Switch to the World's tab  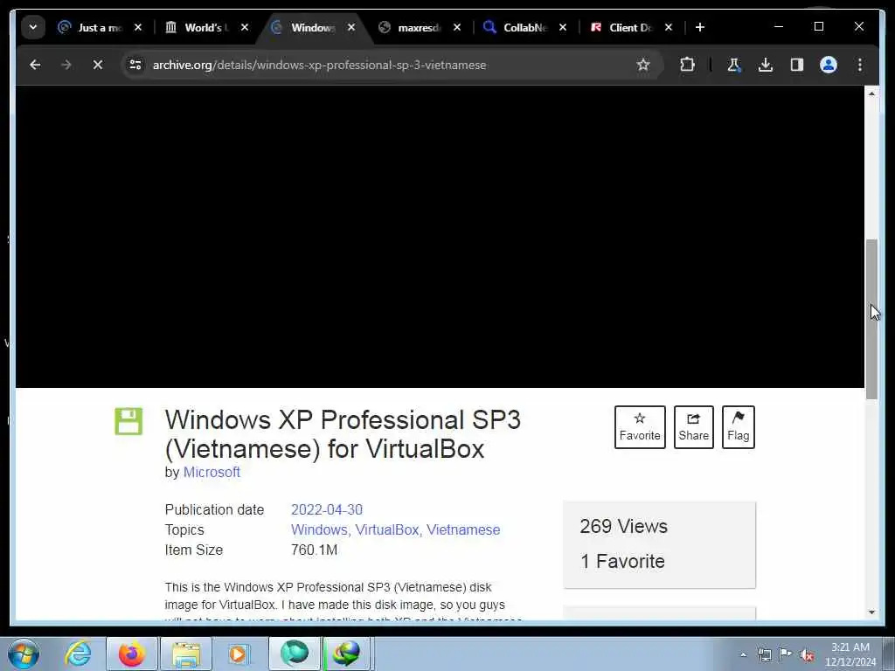click(205, 27)
